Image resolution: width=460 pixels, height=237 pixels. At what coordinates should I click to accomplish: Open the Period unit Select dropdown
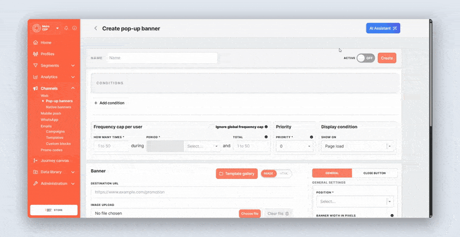tap(202, 146)
